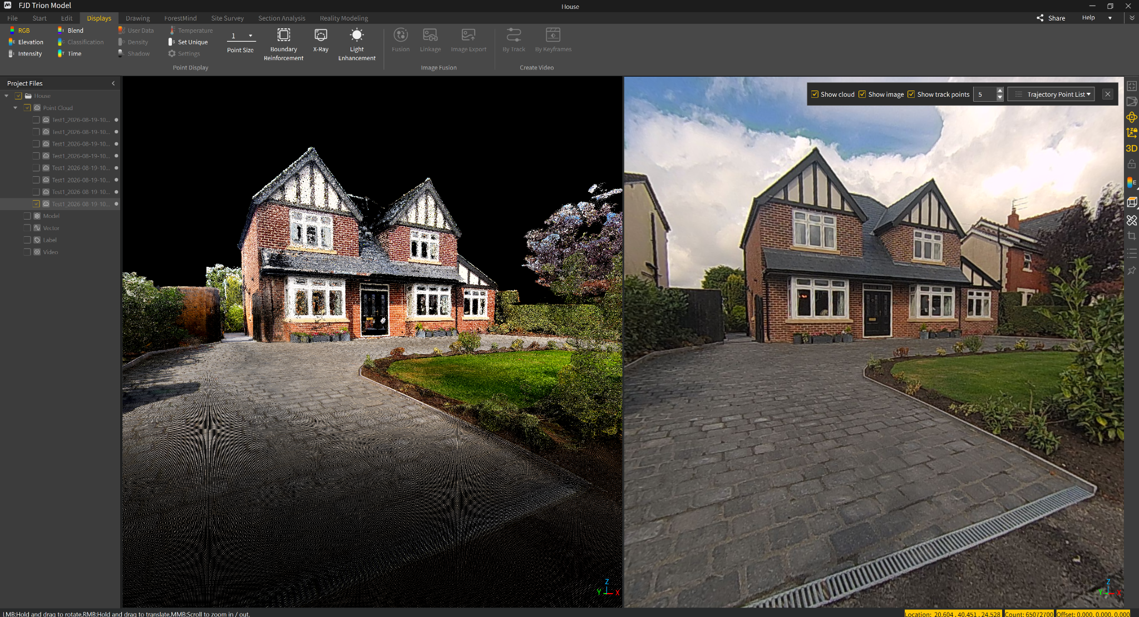The width and height of the screenshot is (1139, 617).
Task: Switch to the Start tab
Action: [x=40, y=18]
